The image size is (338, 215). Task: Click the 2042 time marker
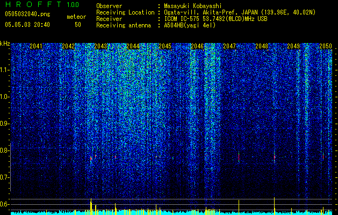click(x=68, y=46)
